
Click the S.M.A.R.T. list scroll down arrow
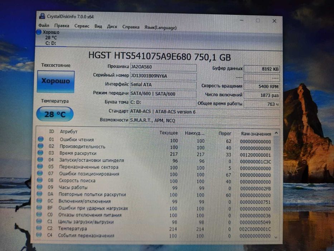276,237
